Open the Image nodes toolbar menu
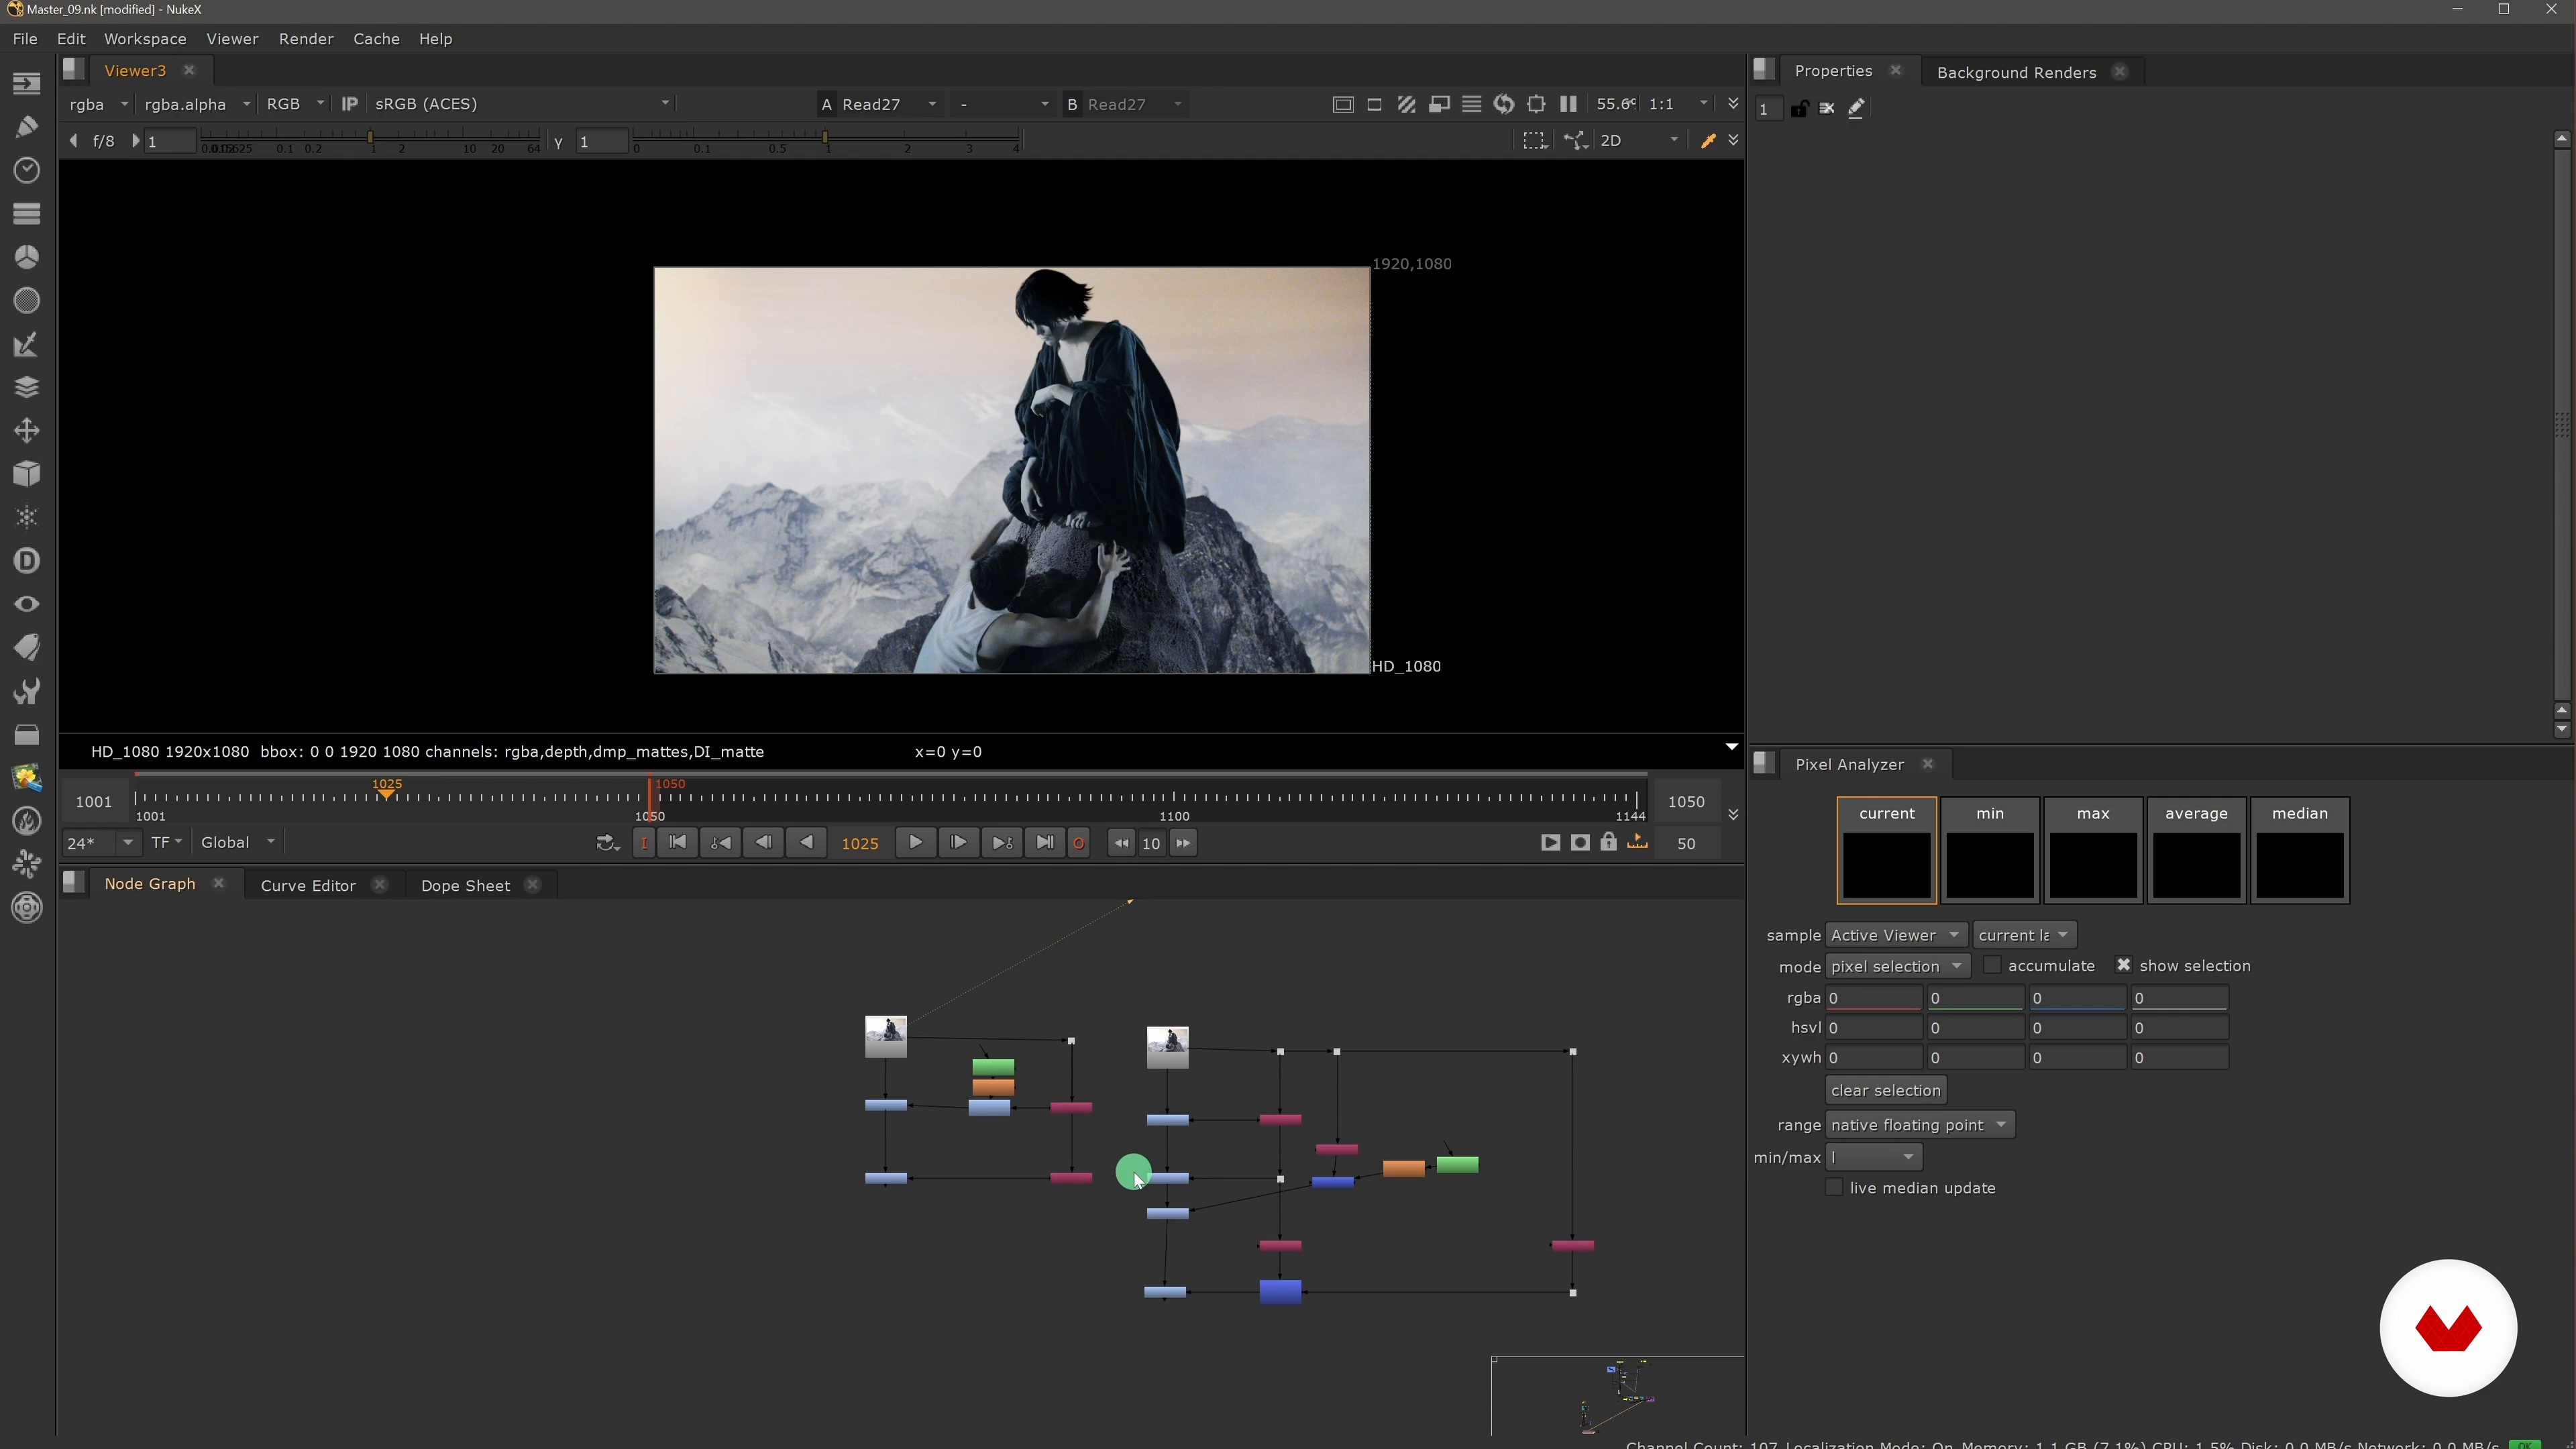The width and height of the screenshot is (2576, 1449). 27,83
